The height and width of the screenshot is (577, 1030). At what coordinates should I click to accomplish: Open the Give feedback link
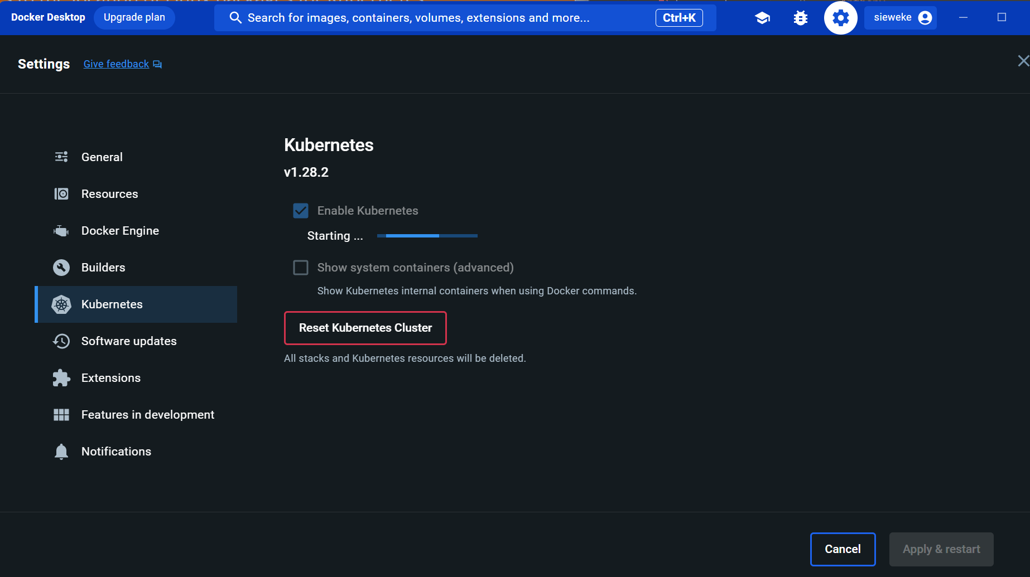coord(116,64)
